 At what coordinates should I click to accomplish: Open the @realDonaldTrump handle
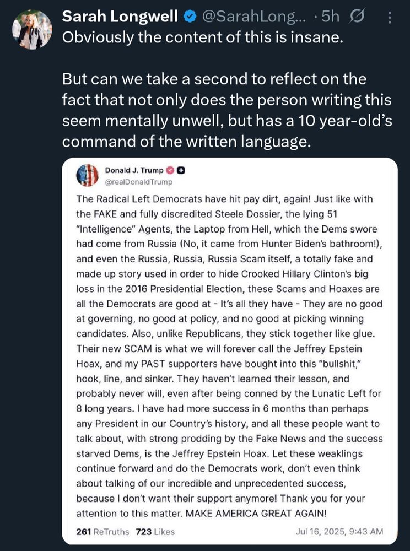click(x=139, y=182)
